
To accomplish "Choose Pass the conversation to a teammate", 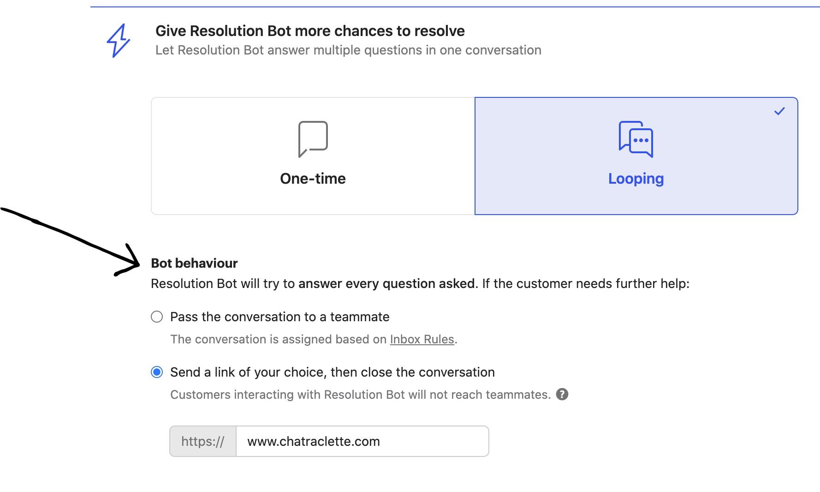I will point(157,317).
